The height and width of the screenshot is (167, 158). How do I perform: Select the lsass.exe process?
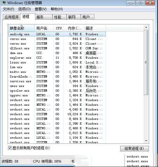(x=57, y=62)
